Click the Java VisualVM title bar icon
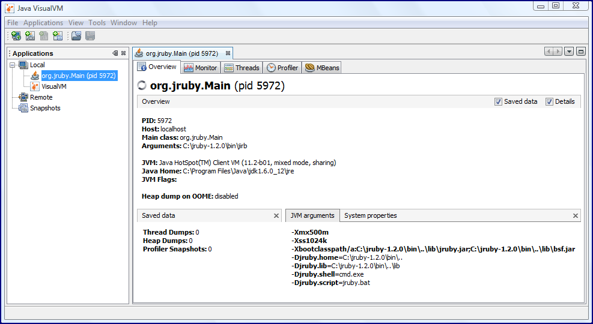The height and width of the screenshot is (324, 593). [x=10, y=8]
